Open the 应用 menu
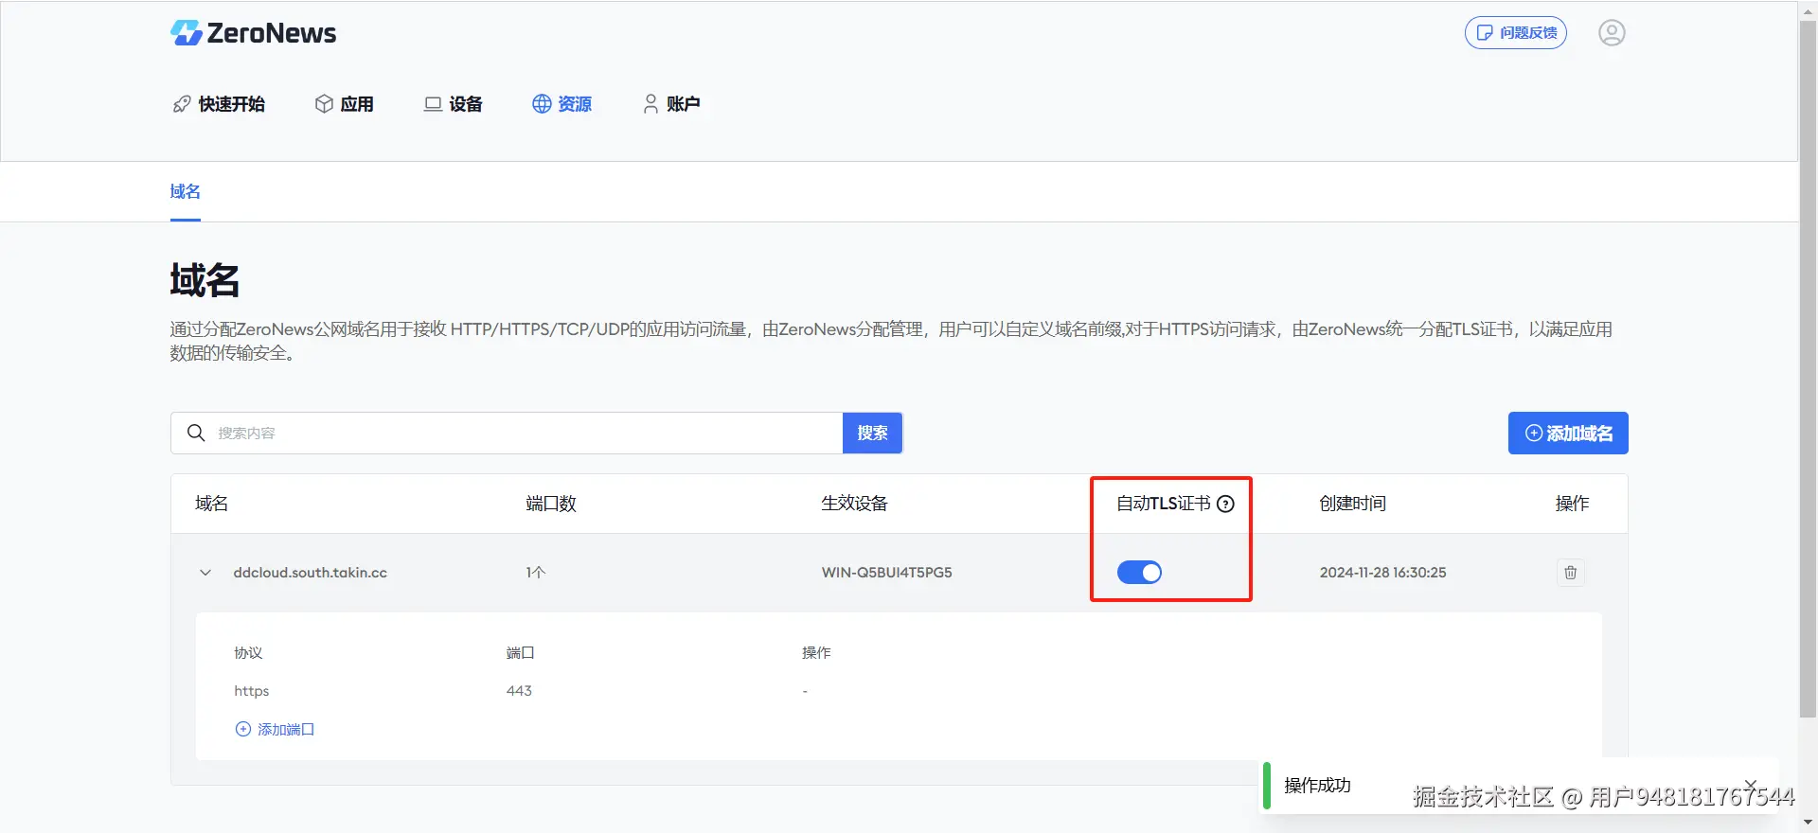The width and height of the screenshot is (1818, 833). click(x=345, y=104)
